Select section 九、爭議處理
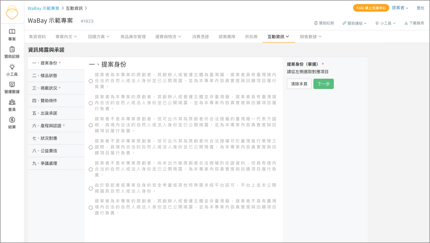 click(56, 163)
